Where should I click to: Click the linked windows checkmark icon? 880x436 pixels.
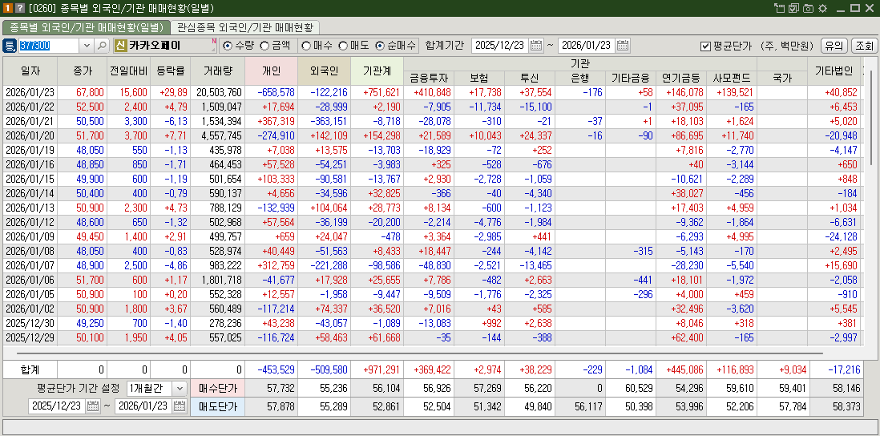(x=793, y=9)
